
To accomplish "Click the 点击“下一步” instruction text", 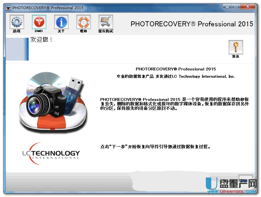I will pos(155,147).
